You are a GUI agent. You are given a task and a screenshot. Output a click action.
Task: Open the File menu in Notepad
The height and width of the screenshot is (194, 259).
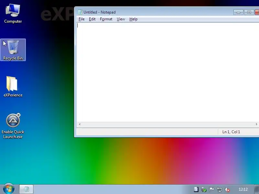coord(82,19)
